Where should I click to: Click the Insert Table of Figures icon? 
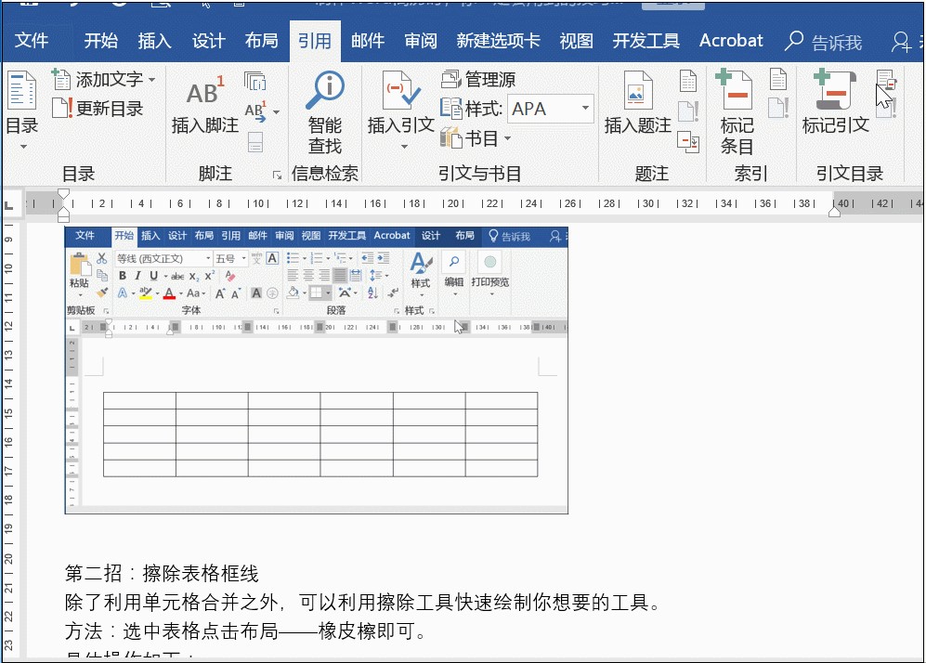[688, 81]
